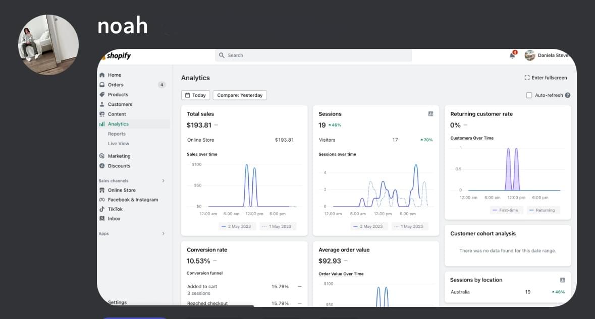This screenshot has width=595, height=319.
Task: Open the Today date range picker
Action: [x=195, y=95]
